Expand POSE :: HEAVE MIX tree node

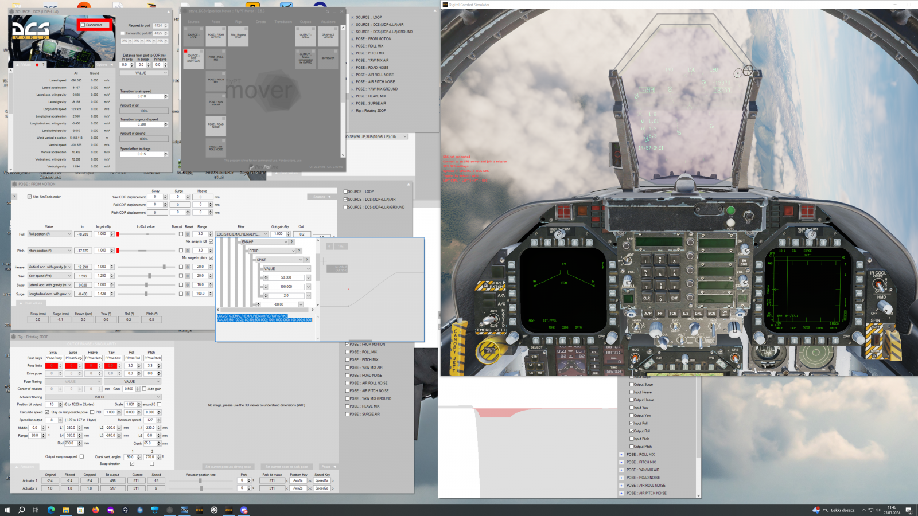[x=353, y=96]
